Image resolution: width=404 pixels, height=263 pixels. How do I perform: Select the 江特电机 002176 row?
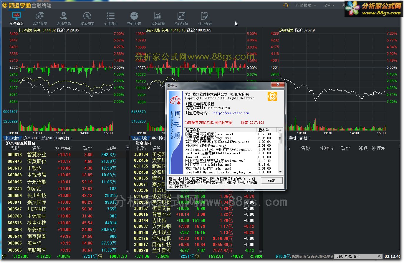point(195,238)
